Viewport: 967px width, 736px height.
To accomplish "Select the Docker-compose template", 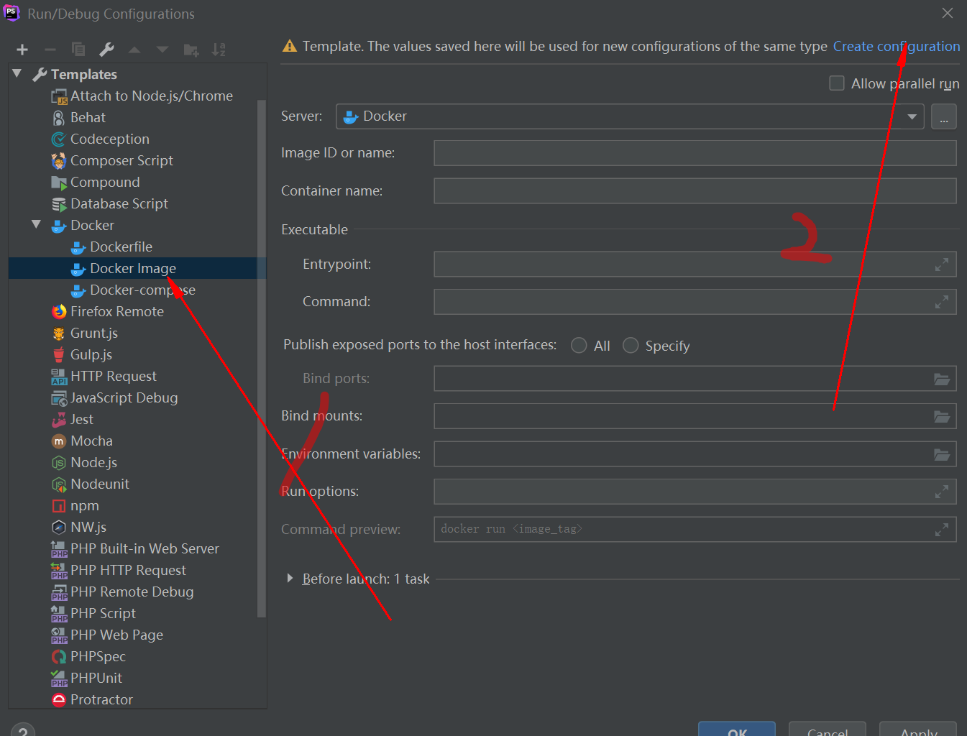I will [x=137, y=290].
